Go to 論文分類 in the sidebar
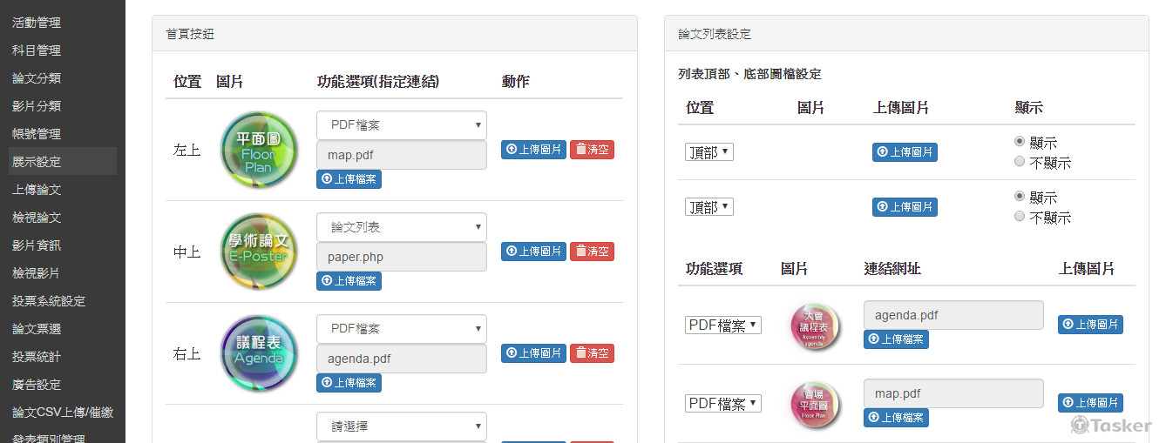 pos(37,78)
